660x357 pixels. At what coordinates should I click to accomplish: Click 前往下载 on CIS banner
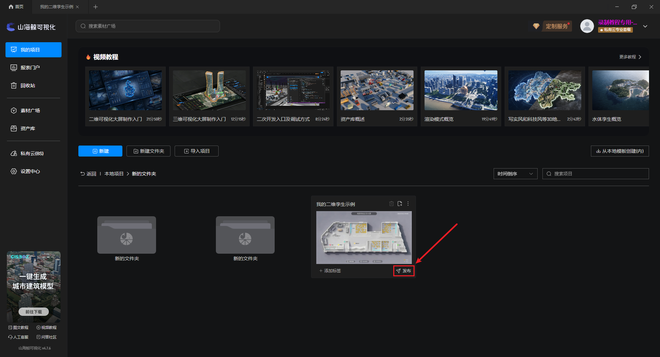[x=34, y=312]
